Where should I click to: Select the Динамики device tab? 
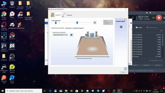(x=56, y=15)
